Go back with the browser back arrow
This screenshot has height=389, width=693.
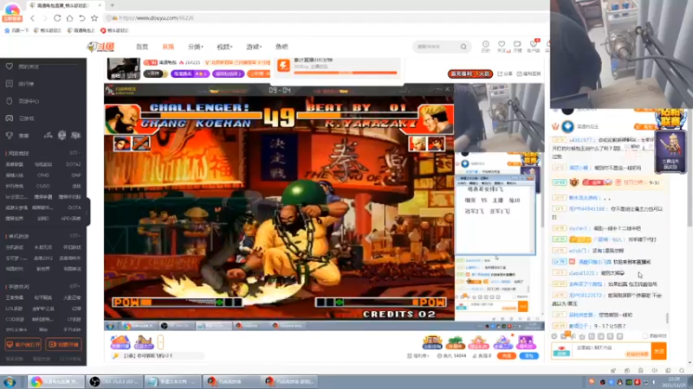point(32,18)
